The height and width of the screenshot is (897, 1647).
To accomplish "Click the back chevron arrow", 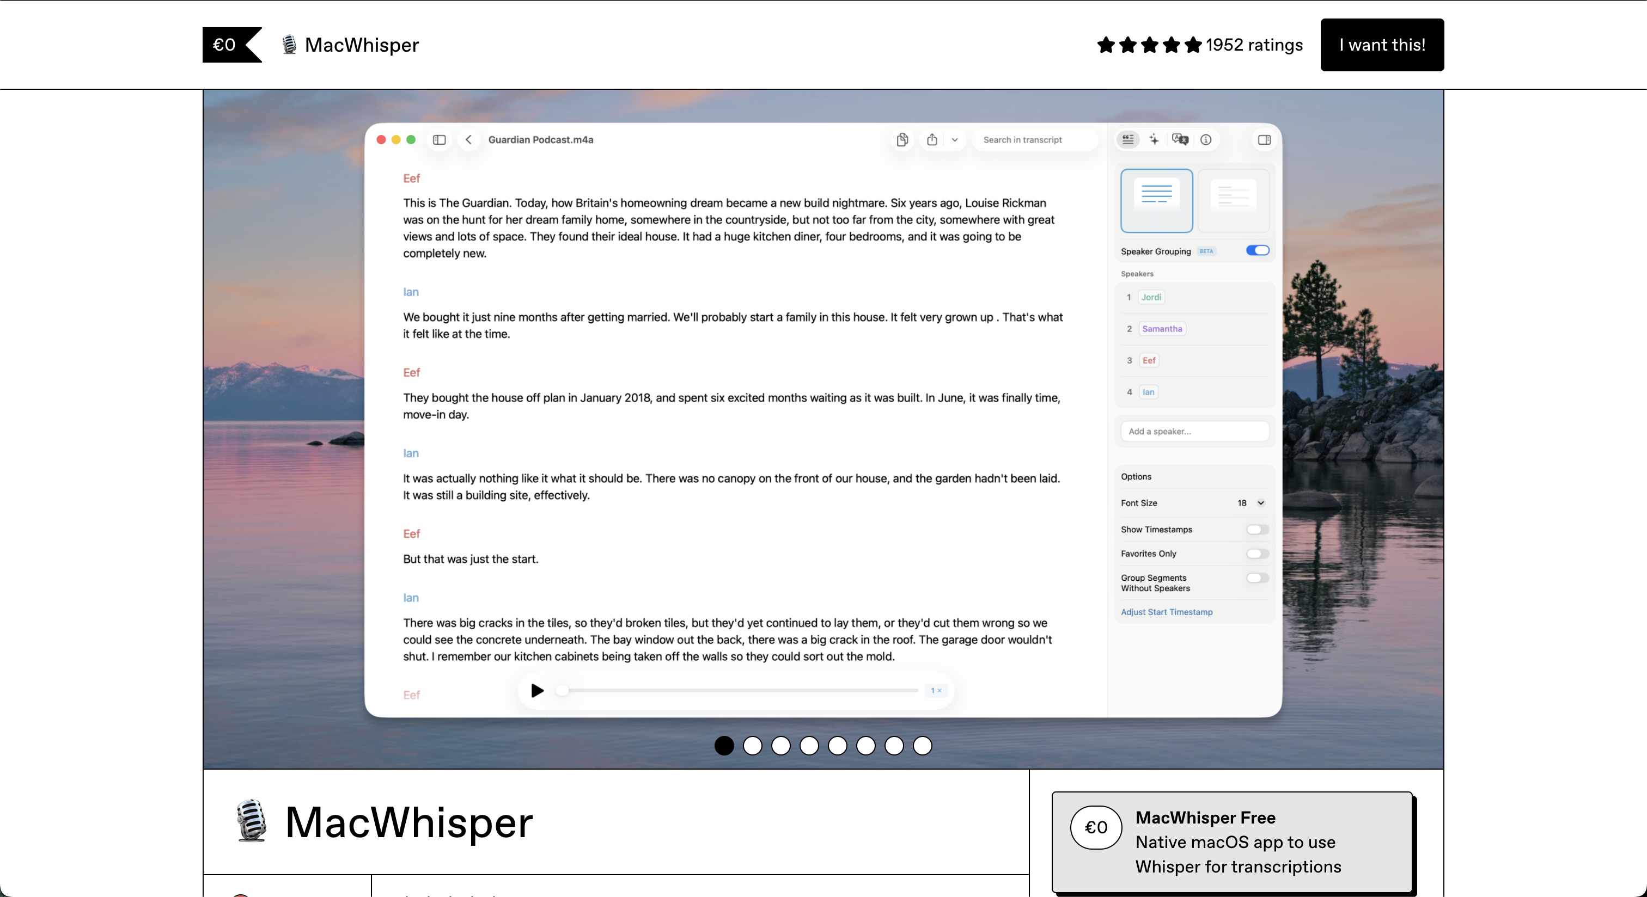I will pos(468,139).
